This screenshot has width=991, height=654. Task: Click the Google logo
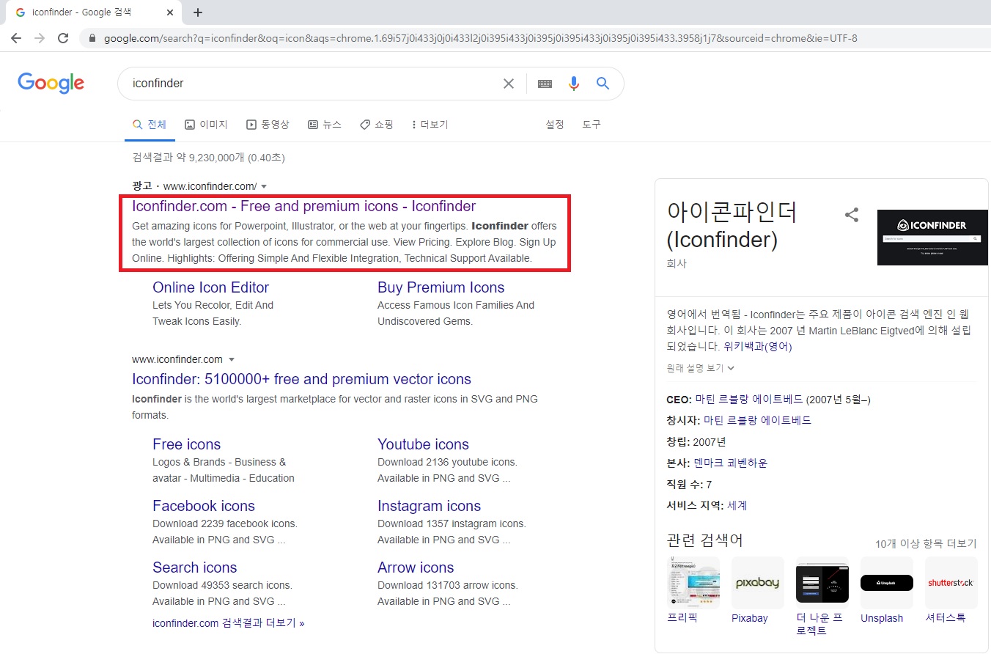(x=51, y=83)
